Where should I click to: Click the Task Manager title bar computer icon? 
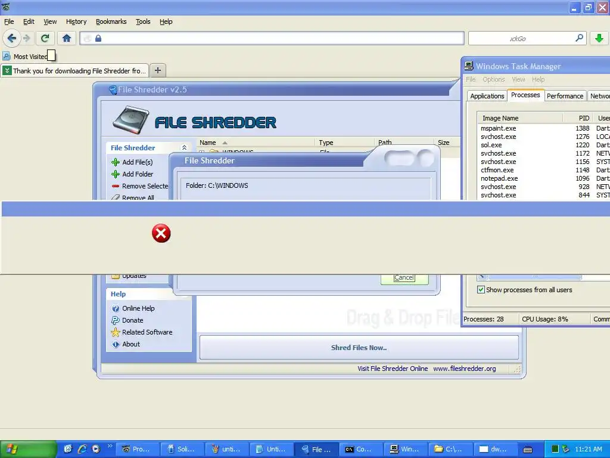point(469,66)
